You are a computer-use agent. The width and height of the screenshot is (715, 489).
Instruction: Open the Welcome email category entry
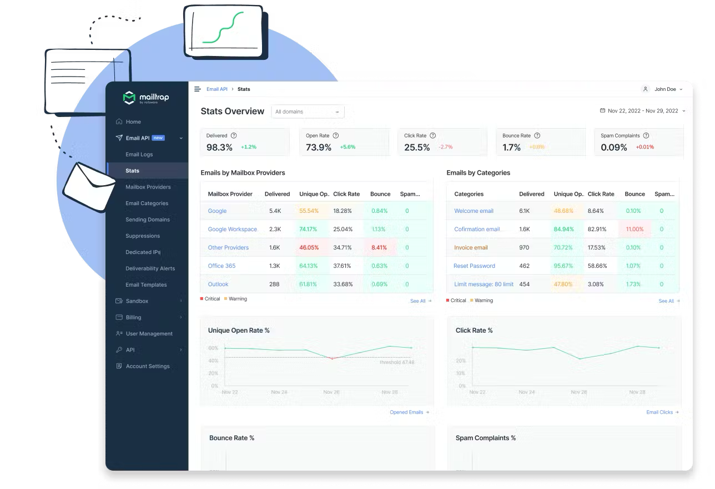(474, 211)
